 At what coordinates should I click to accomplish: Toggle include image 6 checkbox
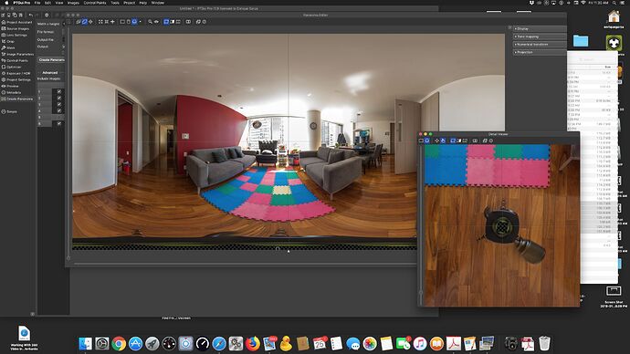(x=59, y=123)
